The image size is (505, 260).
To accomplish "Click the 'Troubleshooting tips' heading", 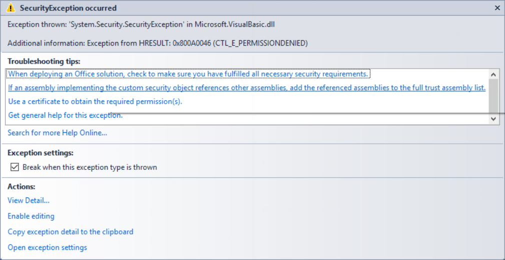I will (44, 61).
